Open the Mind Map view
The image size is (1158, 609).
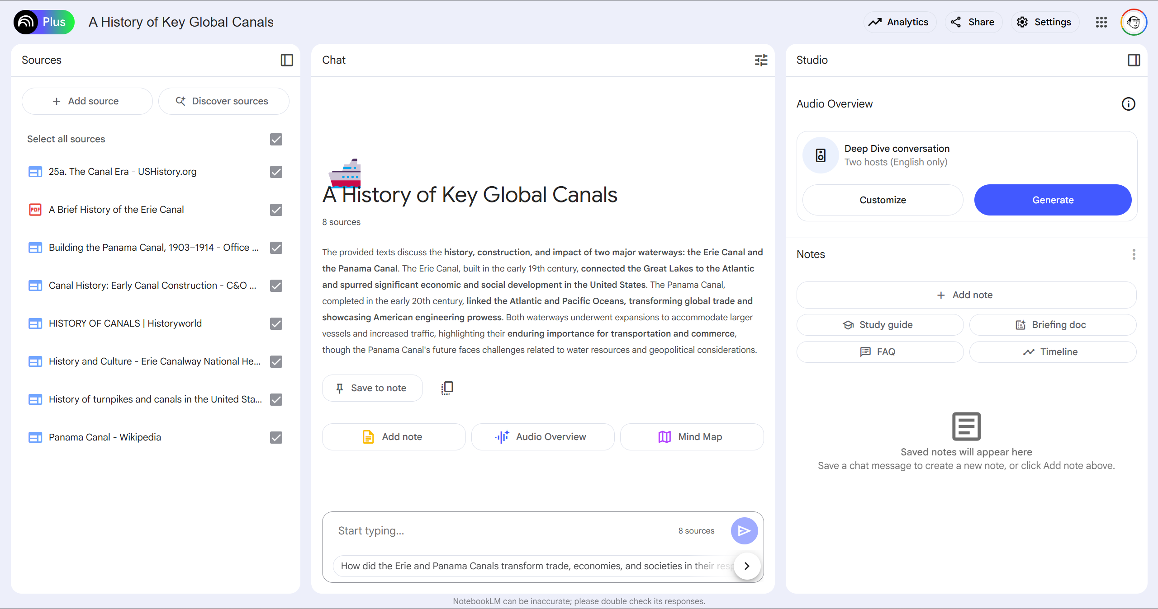(691, 437)
